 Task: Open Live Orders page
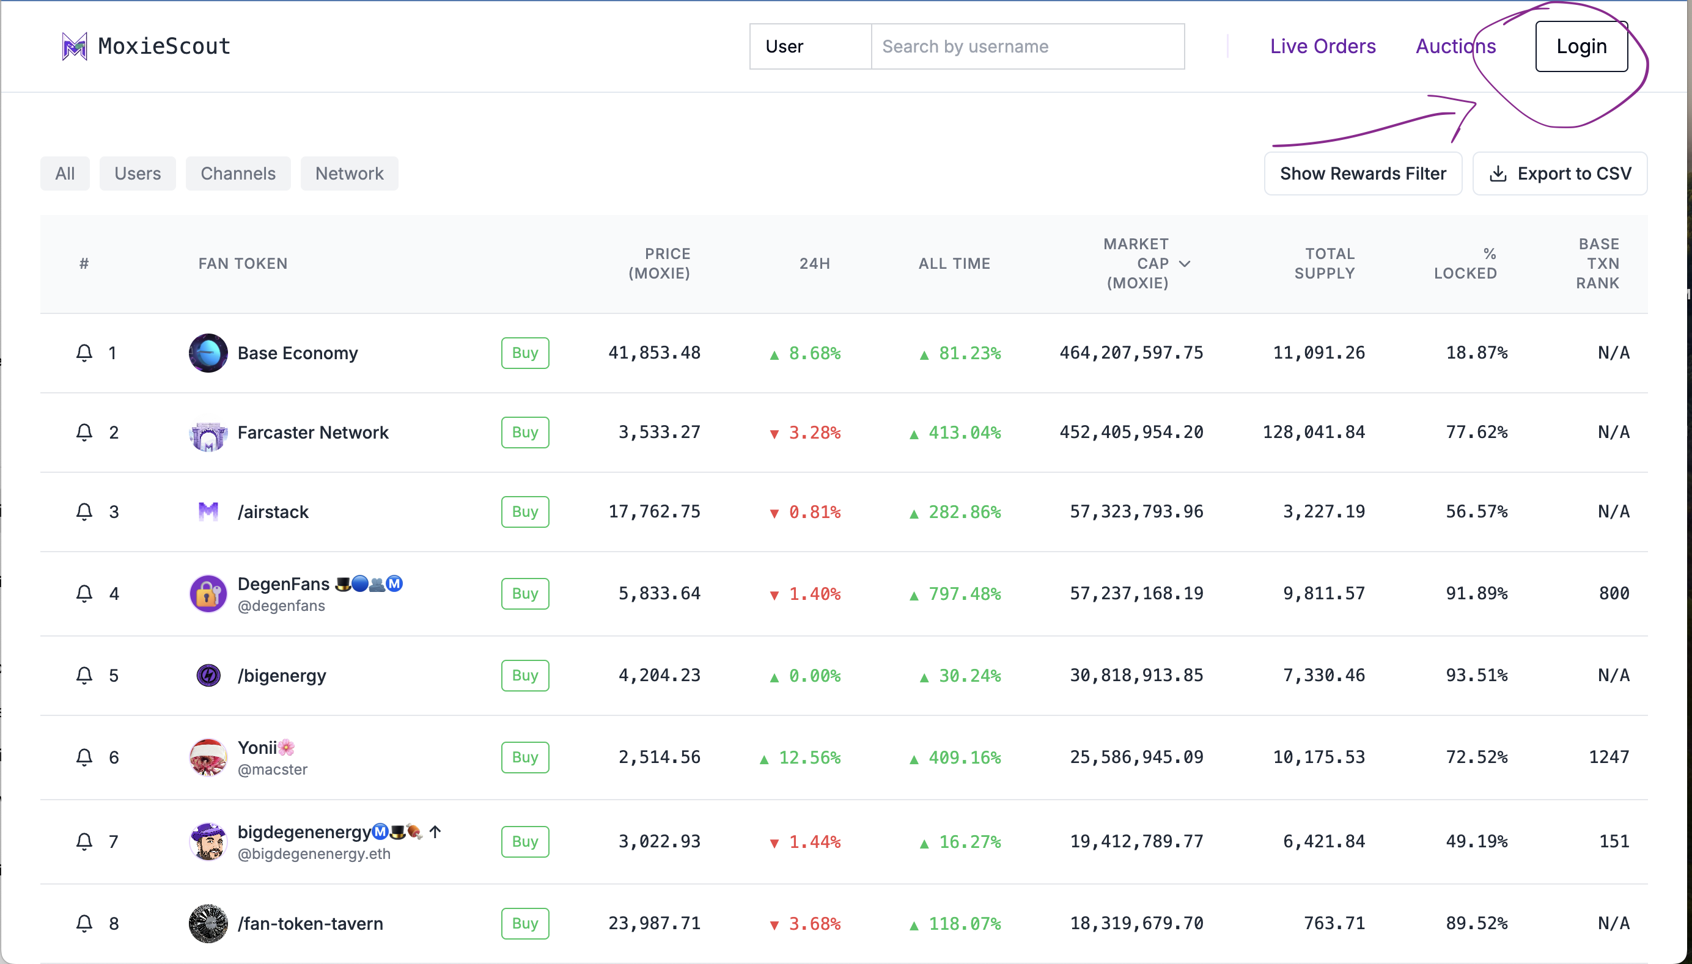1322,46
